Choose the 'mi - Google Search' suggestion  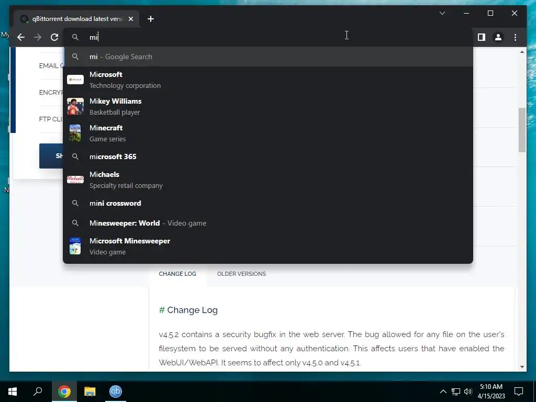click(268, 57)
